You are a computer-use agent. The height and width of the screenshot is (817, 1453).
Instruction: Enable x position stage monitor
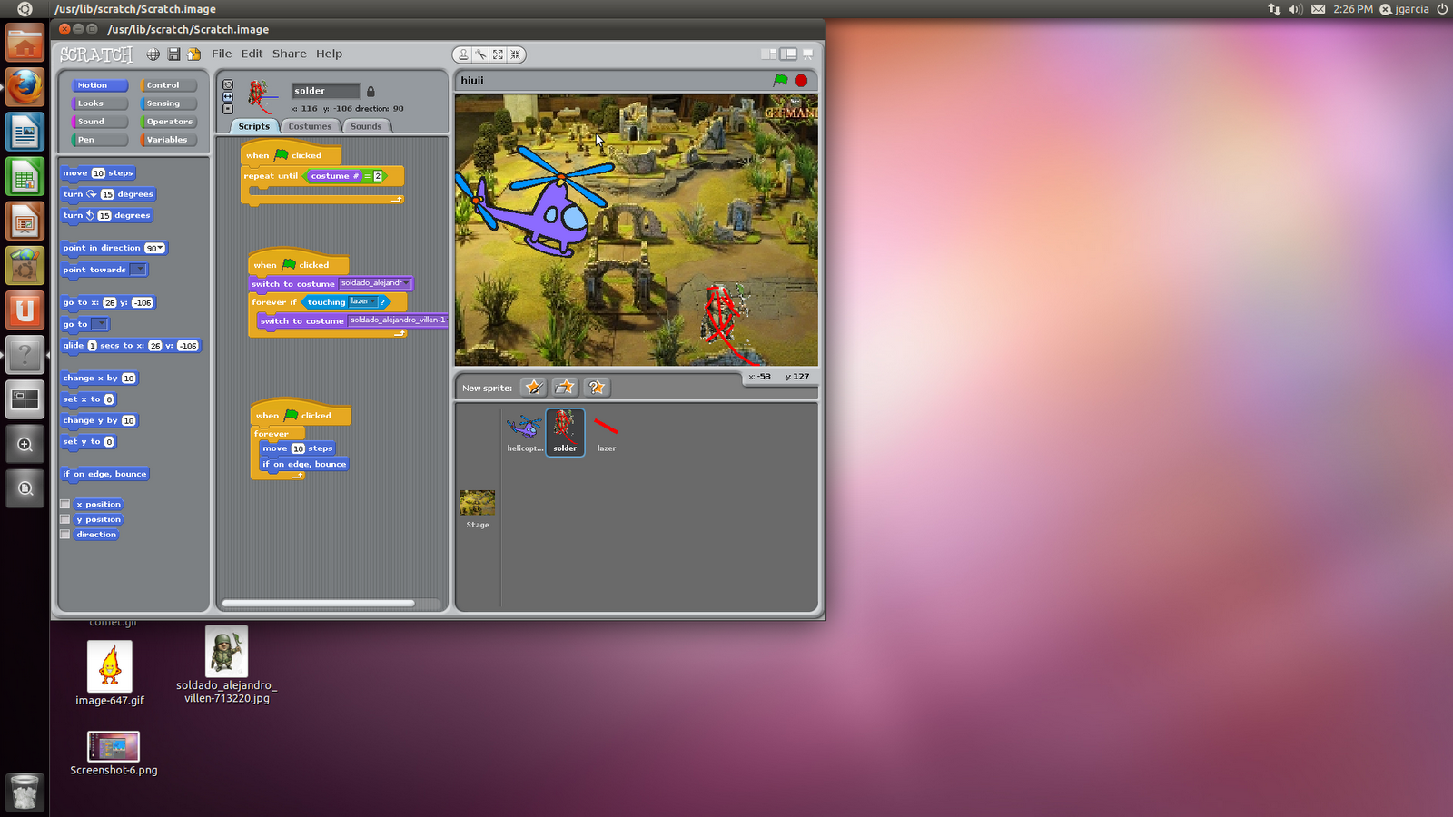[65, 504]
